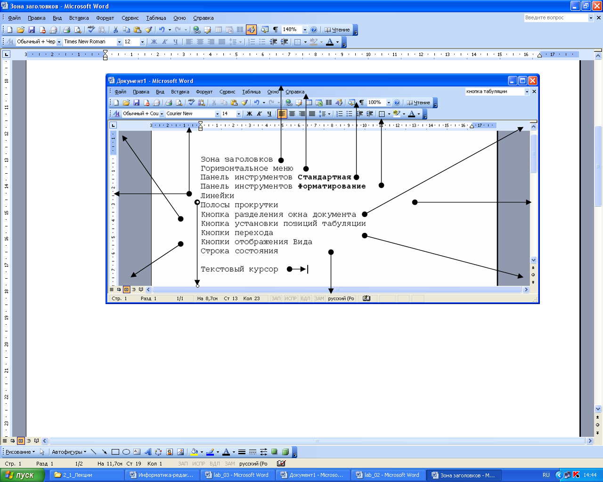Click the Columns icon in Standard toolbar

(x=240, y=30)
